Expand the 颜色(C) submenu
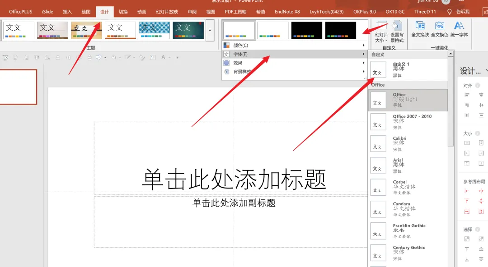This screenshot has width=488, height=267. click(x=294, y=46)
